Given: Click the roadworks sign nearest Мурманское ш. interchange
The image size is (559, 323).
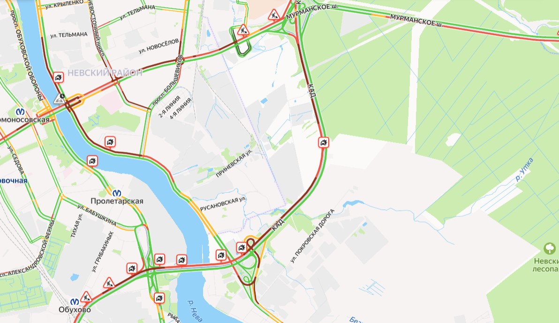Looking at the screenshot, I should click(x=274, y=15).
